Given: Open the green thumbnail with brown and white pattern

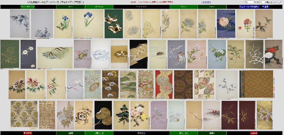Looking at the screenshot, I should click(113, 23).
